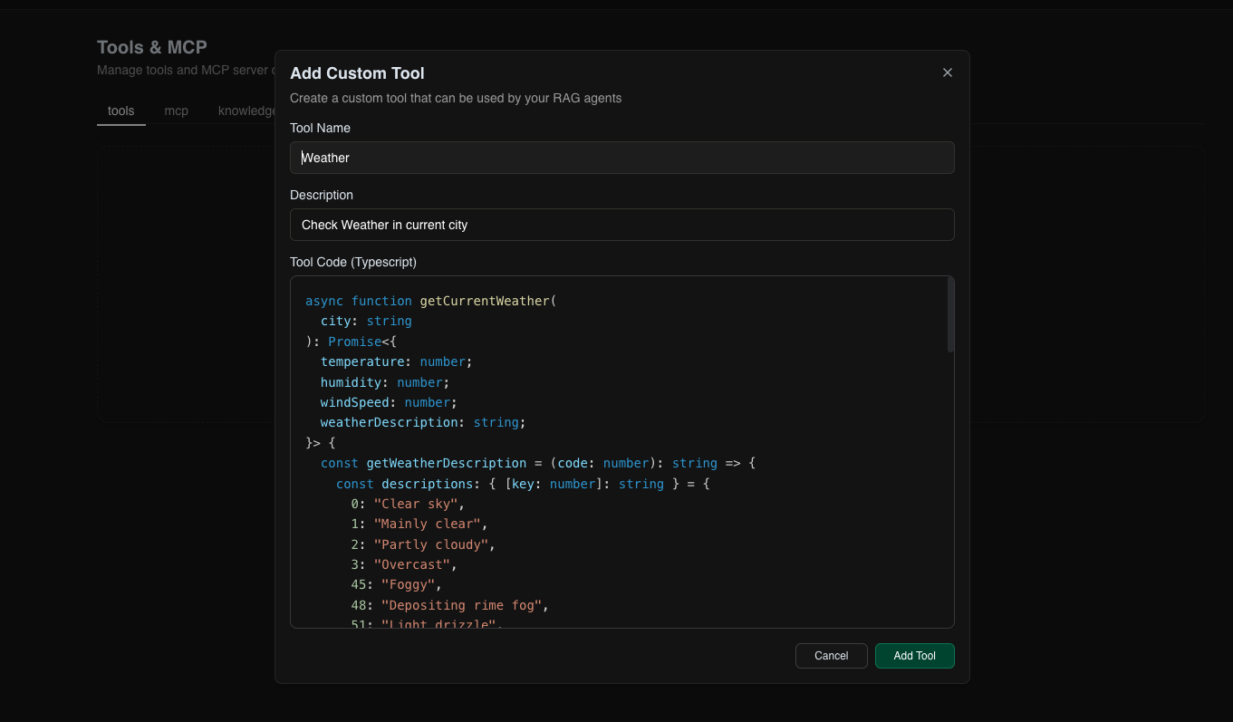This screenshot has width=1233, height=722.
Task: Click the Cancel button
Action: tap(831, 655)
